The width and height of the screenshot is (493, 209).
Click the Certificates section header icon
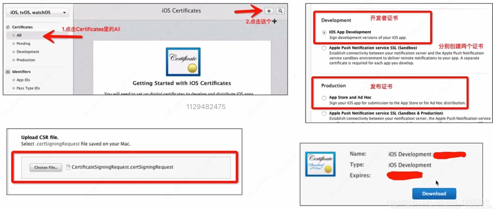(x=8, y=27)
